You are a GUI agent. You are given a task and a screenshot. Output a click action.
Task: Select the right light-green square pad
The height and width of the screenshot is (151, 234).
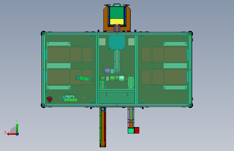[x=131, y=42]
